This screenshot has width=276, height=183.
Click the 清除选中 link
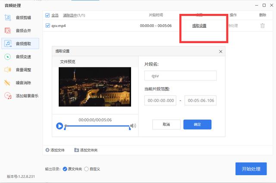tap(70, 16)
